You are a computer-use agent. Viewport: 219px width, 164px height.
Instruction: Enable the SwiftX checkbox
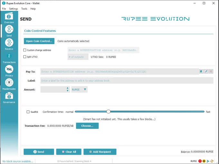(28, 112)
